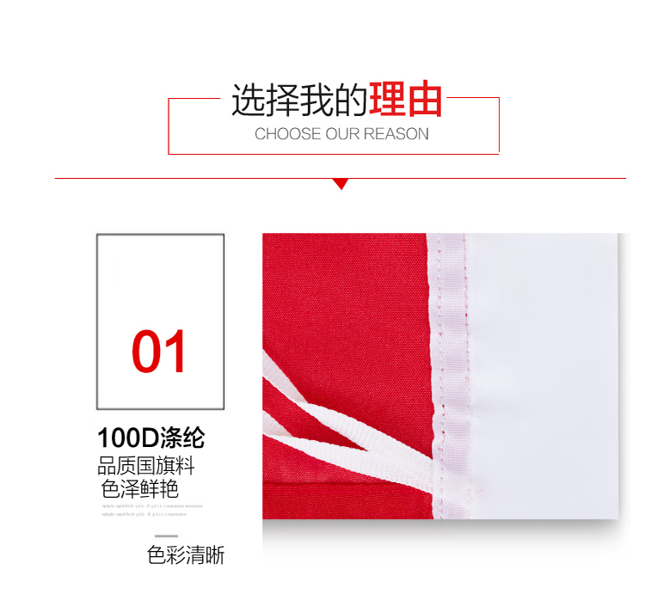645x600 pixels.
Task: Click the gray bordered number box
Action: 161,321
